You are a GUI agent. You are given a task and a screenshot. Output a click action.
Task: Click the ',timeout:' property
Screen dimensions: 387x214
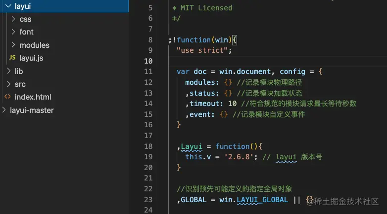click(x=204, y=104)
